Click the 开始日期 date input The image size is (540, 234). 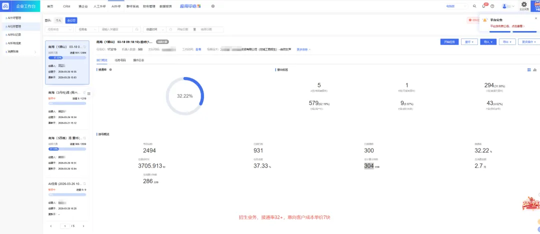tap(182, 29)
